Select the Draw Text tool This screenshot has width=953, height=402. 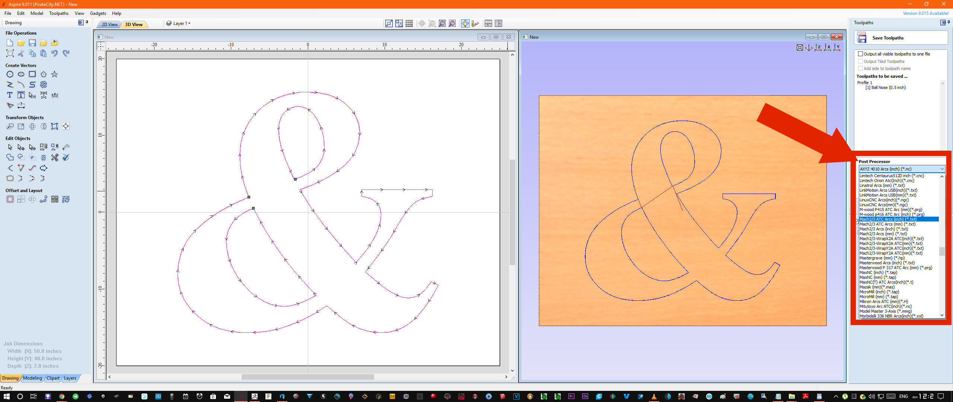tap(10, 95)
